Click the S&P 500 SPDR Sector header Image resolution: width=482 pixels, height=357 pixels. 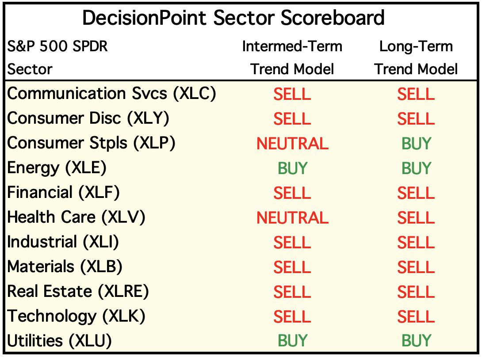pyautogui.click(x=57, y=58)
